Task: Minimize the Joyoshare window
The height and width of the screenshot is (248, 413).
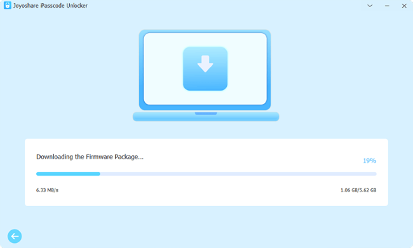Action: [387, 6]
